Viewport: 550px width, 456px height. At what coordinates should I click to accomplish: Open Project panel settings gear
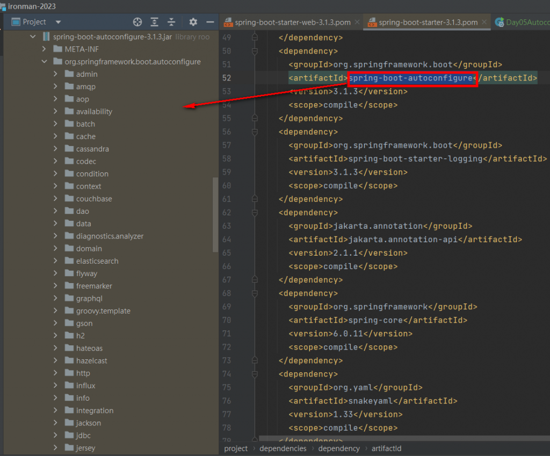(x=193, y=22)
